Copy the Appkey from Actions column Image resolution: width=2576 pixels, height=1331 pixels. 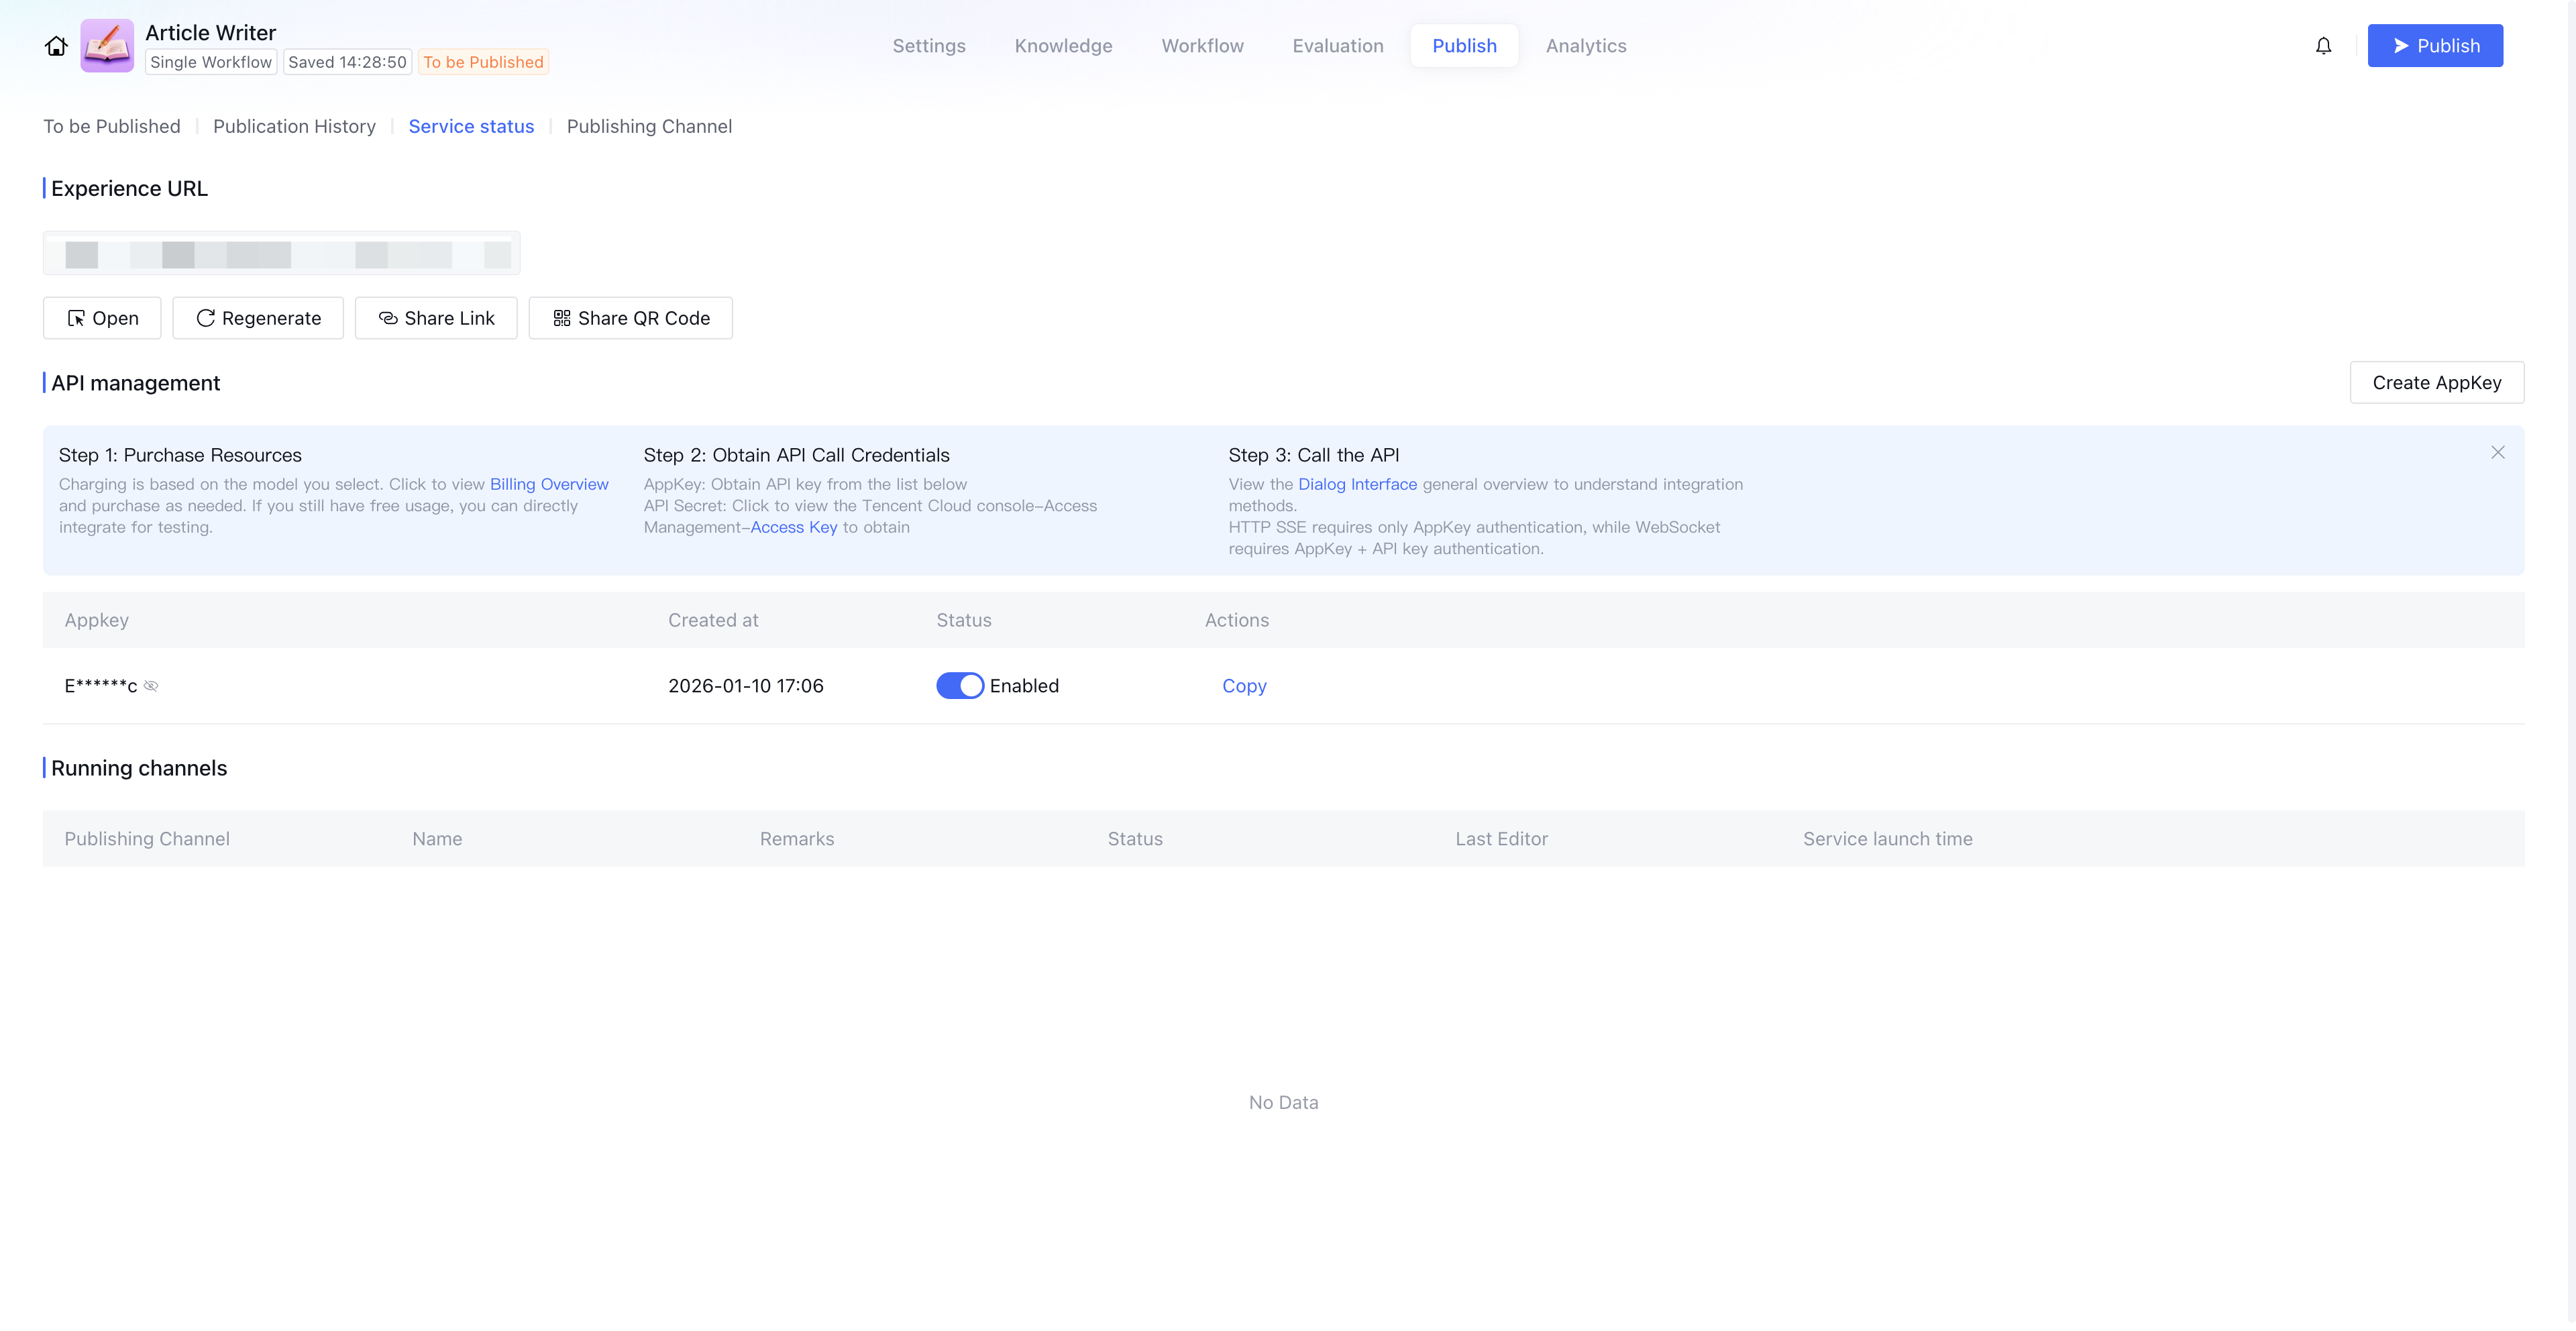point(1244,686)
